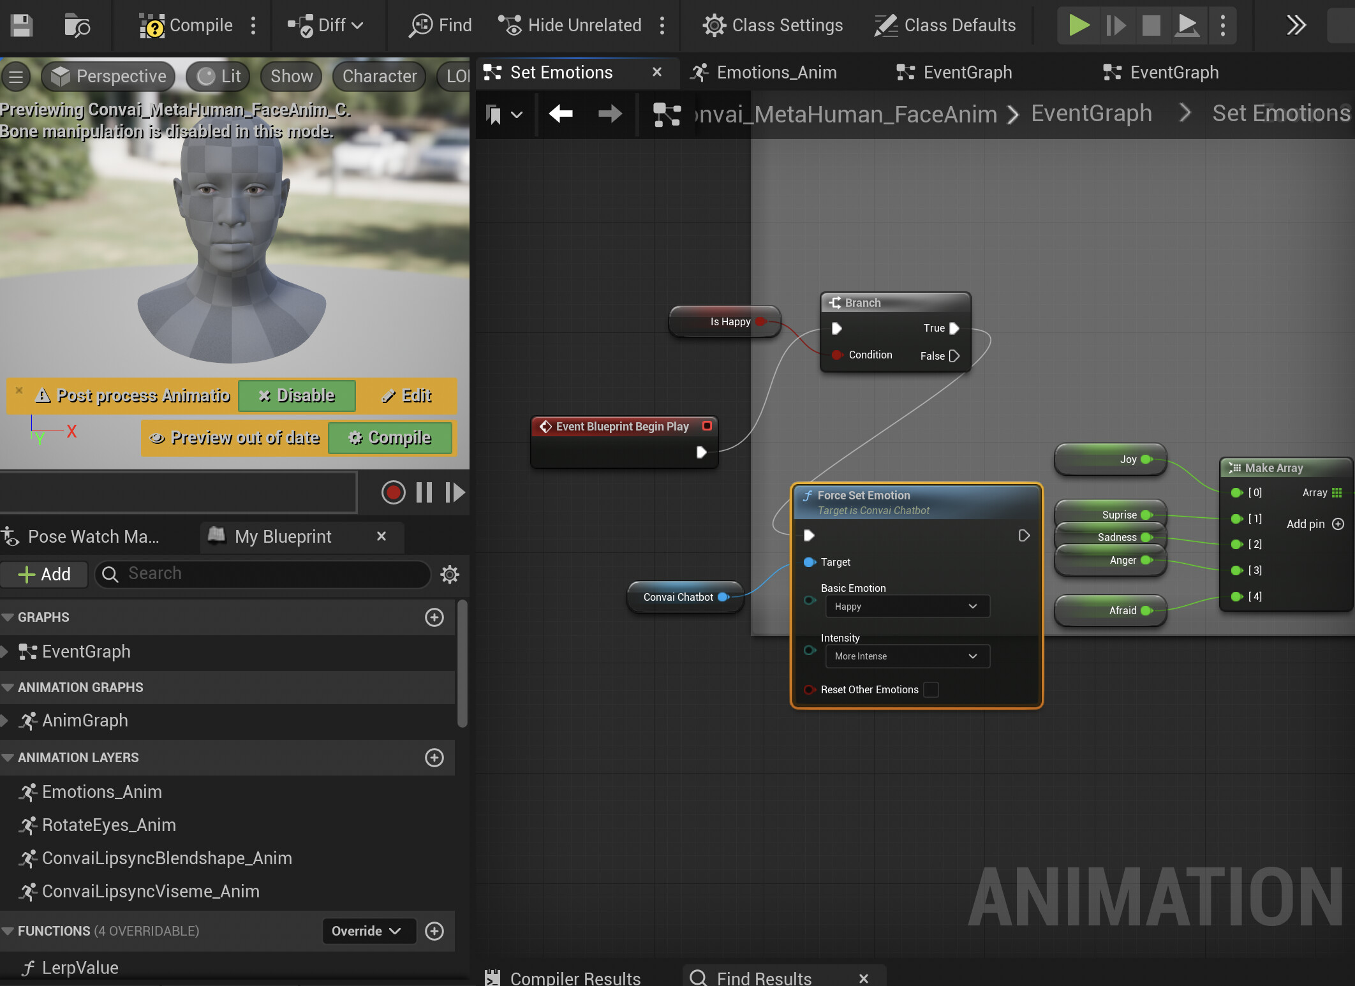1355x986 pixels.
Task: Open My Blueprint settings gear icon
Action: [x=449, y=574]
